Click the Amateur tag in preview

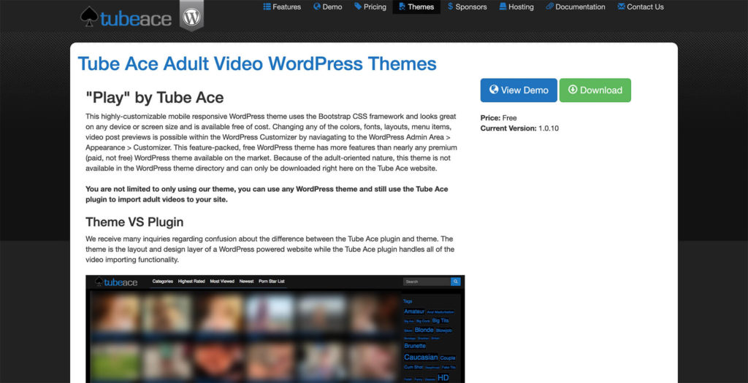[x=414, y=312]
